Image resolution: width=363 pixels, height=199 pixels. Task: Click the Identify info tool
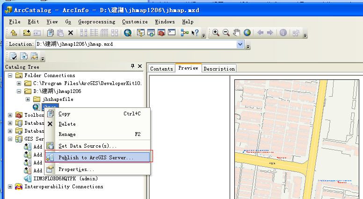pyautogui.click(x=283, y=33)
